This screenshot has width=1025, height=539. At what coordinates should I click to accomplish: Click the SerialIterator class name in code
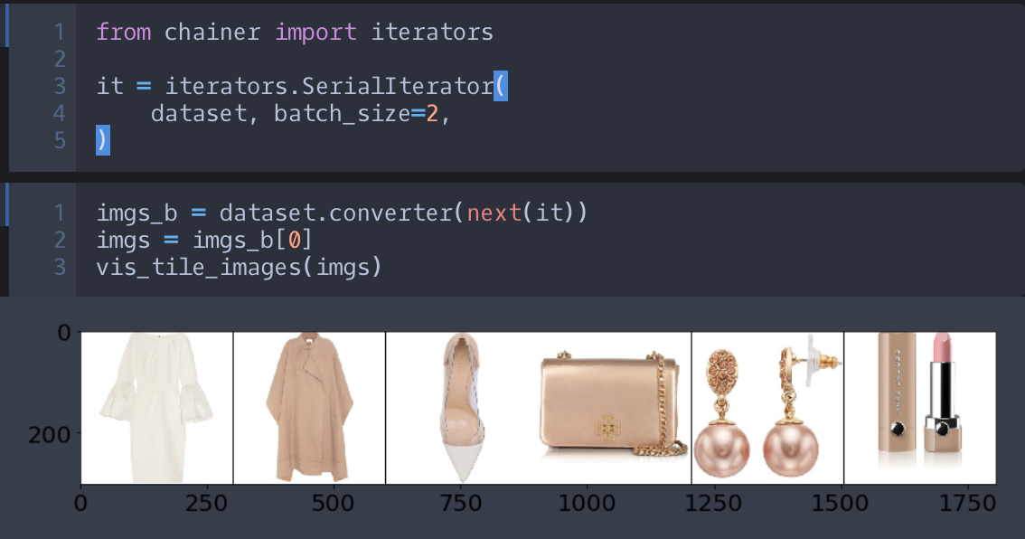(x=399, y=87)
